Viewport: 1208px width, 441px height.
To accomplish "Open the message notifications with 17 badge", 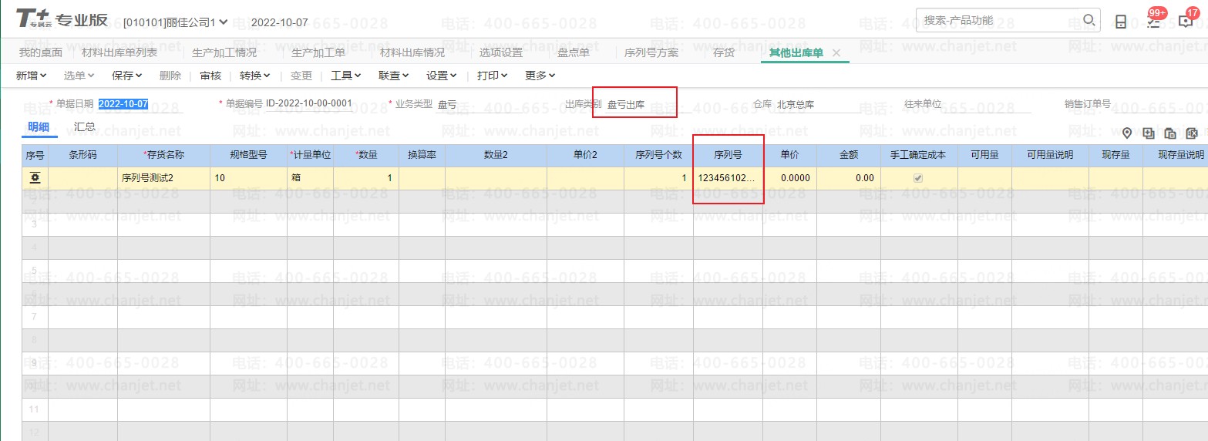I will (x=1186, y=22).
